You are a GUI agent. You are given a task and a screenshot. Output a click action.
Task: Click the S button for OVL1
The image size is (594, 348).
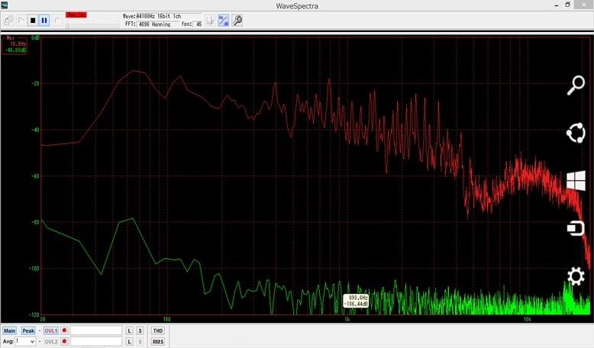pos(140,330)
